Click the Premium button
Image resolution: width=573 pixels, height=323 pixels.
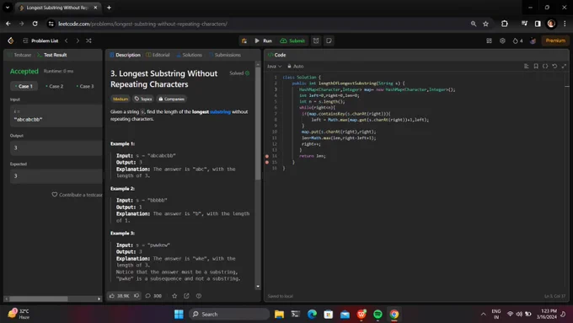click(555, 40)
